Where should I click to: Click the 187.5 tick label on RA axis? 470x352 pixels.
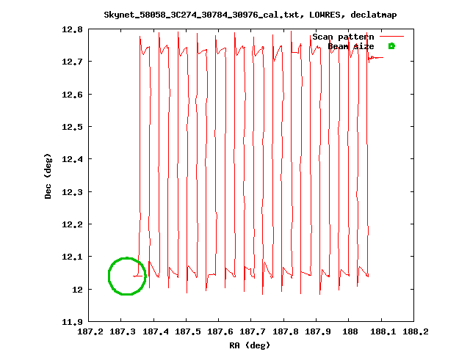[188, 331]
